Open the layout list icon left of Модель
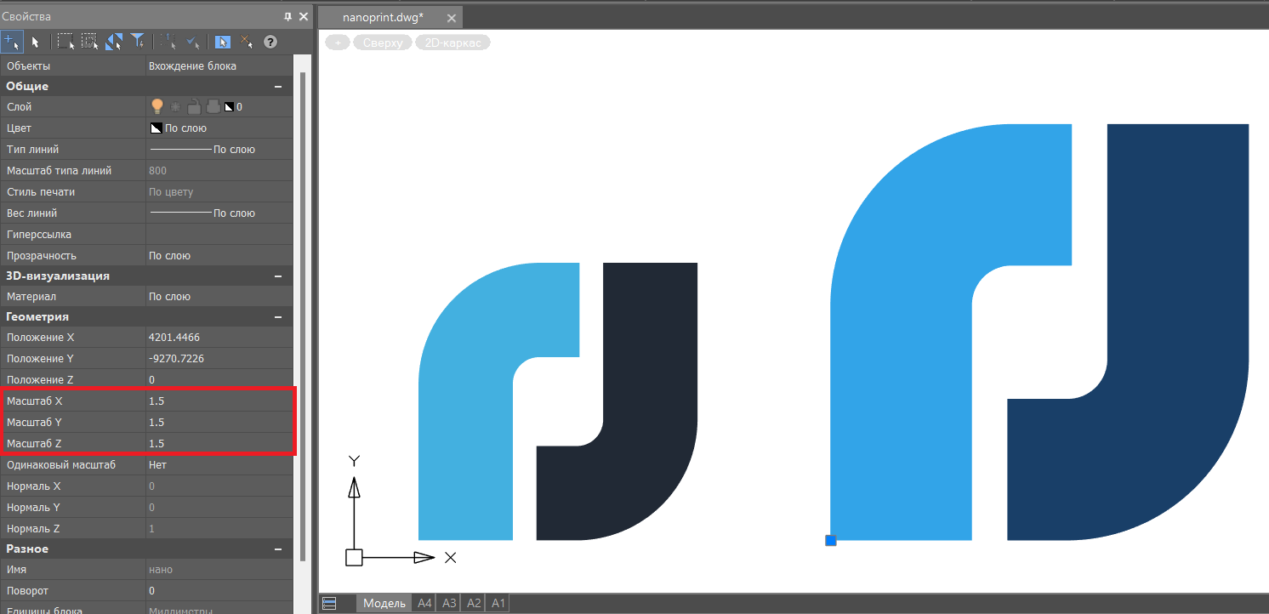Image resolution: width=1269 pixels, height=614 pixels. [x=329, y=603]
